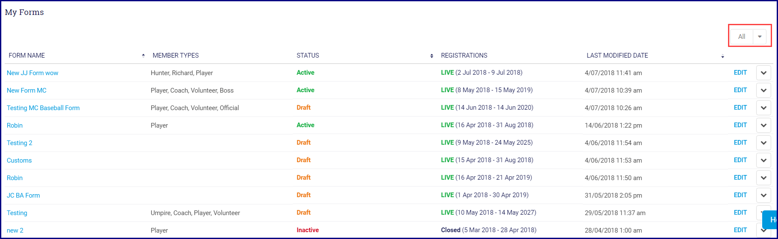The width and height of the screenshot is (778, 239).
Task: Sort by Form Name column arrow
Action: coord(143,55)
